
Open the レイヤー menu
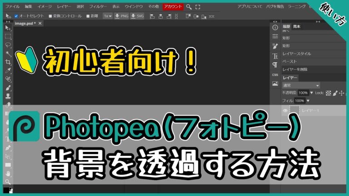pyautogui.click(x=64, y=7)
